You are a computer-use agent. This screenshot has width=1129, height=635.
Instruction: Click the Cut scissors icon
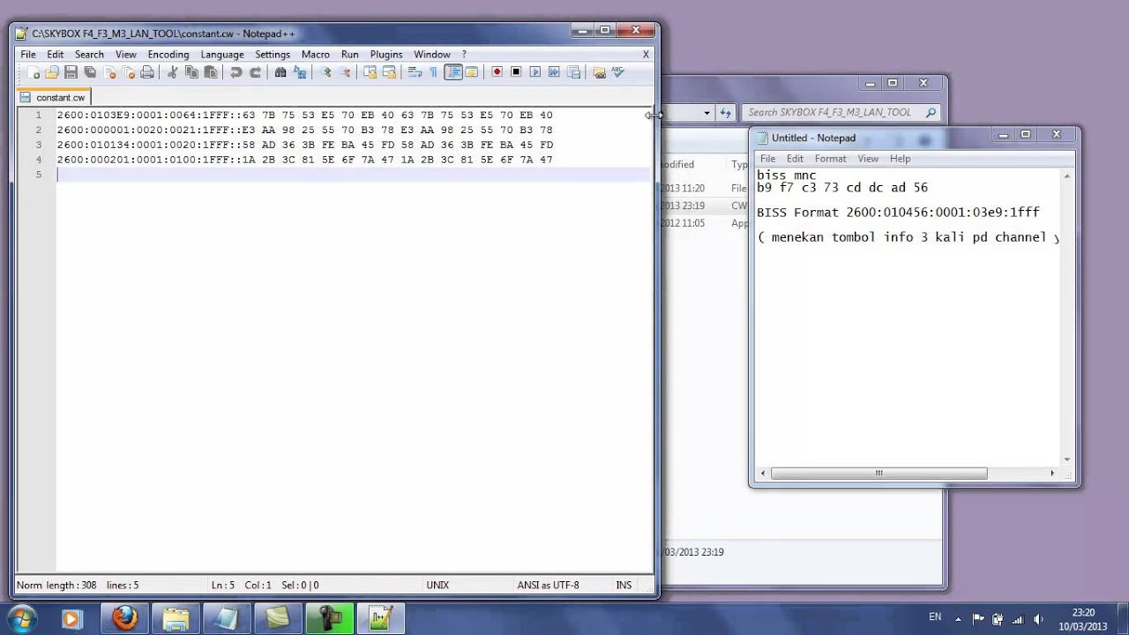pos(173,72)
